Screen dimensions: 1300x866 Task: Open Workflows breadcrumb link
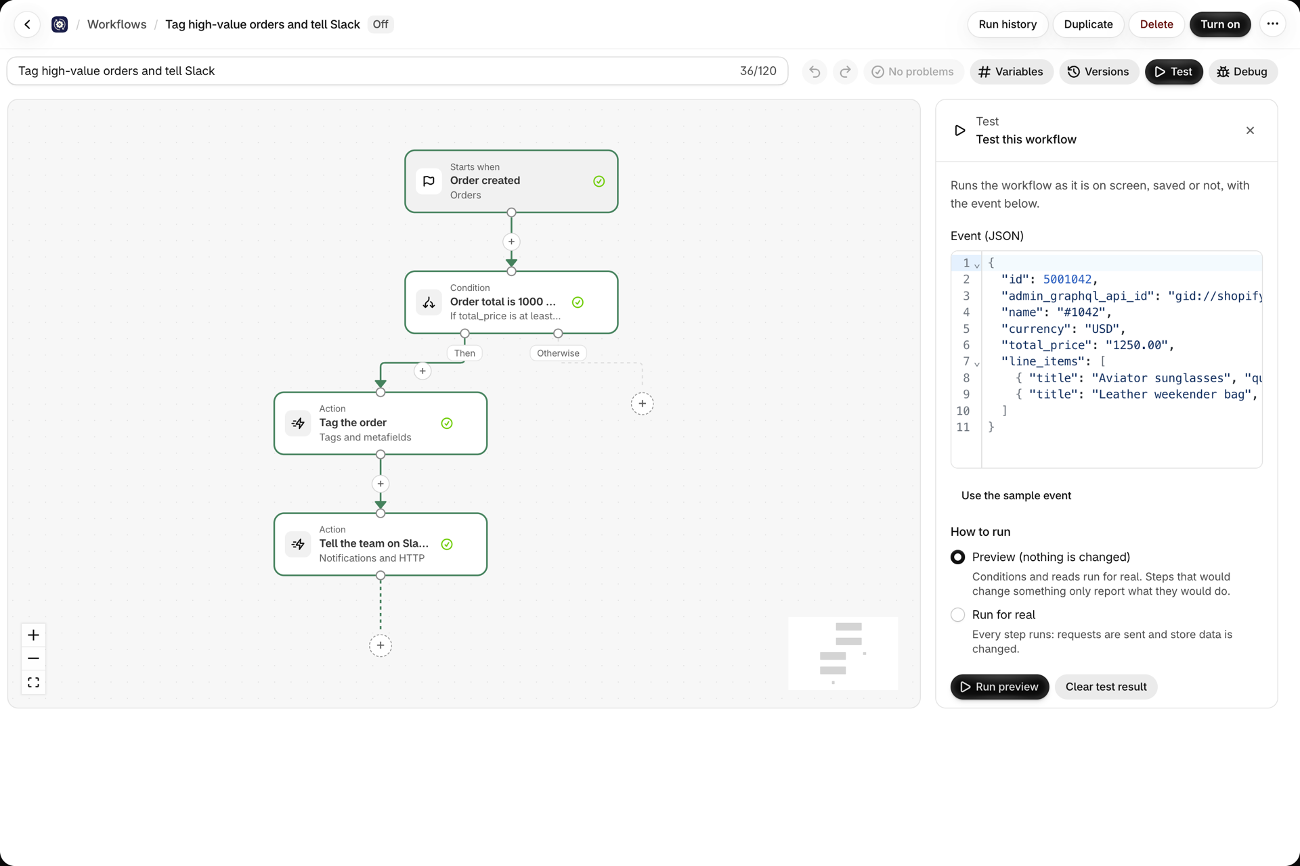point(116,24)
